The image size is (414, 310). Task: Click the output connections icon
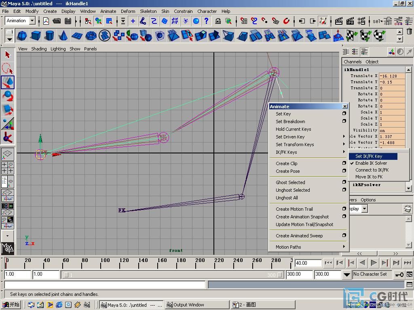click(x=313, y=21)
